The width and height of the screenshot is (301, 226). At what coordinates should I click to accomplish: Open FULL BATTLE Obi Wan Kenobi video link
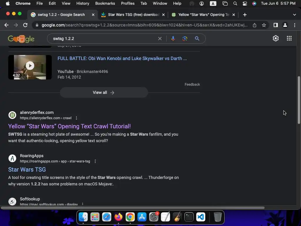(122, 59)
